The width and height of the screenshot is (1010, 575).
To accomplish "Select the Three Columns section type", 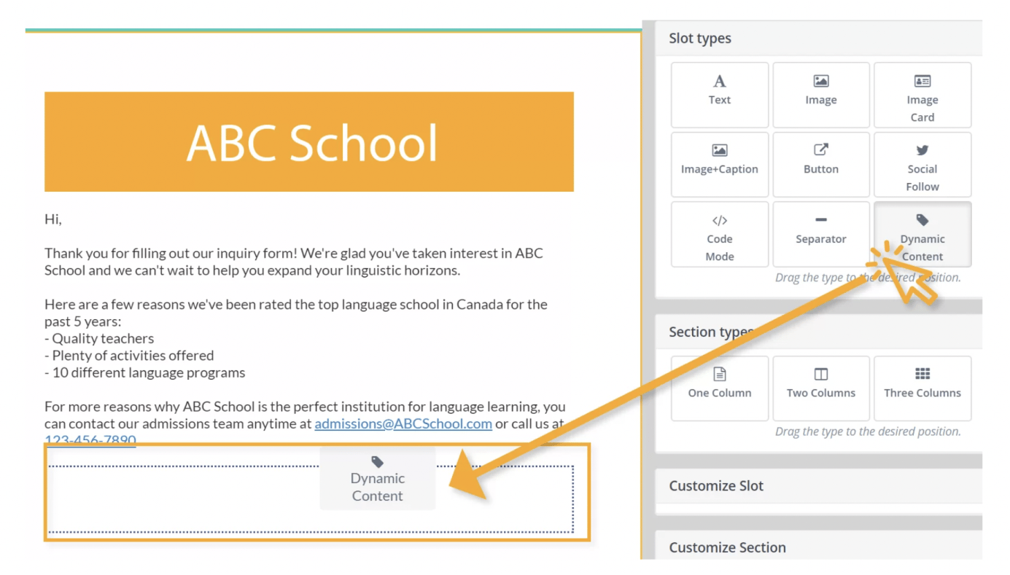I will coord(922,388).
